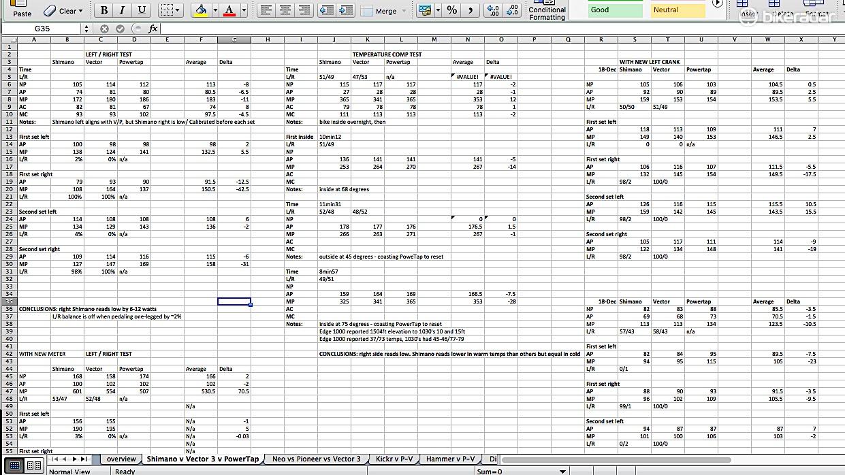
Task: Toggle bold formatting
Action: 103,10
